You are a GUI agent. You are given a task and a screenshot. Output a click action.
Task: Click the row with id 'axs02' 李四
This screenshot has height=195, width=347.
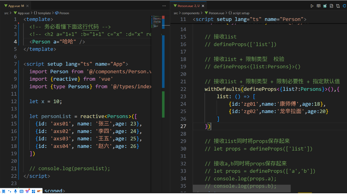(88, 131)
